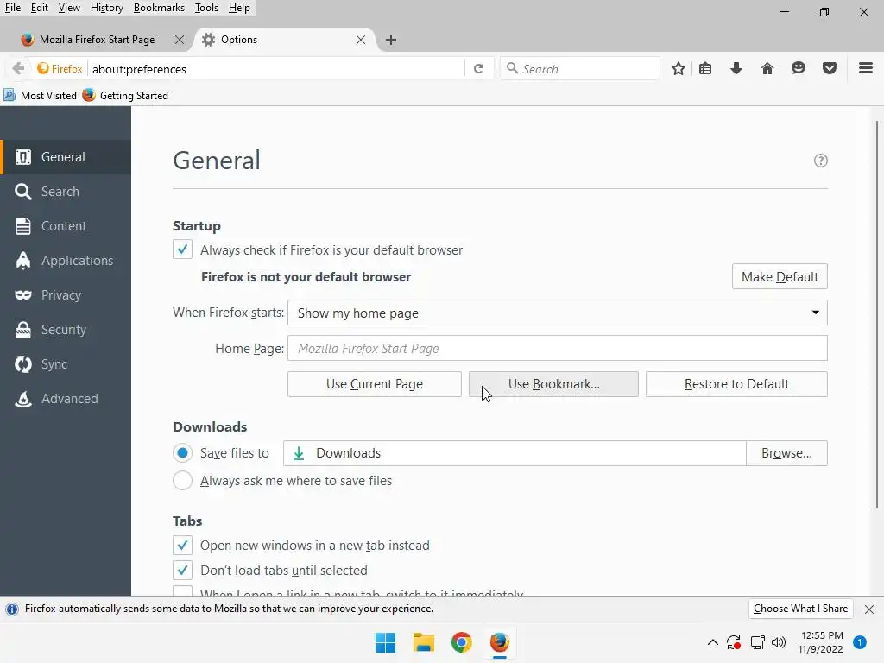
Task: Click the network tray icon
Action: (x=757, y=642)
